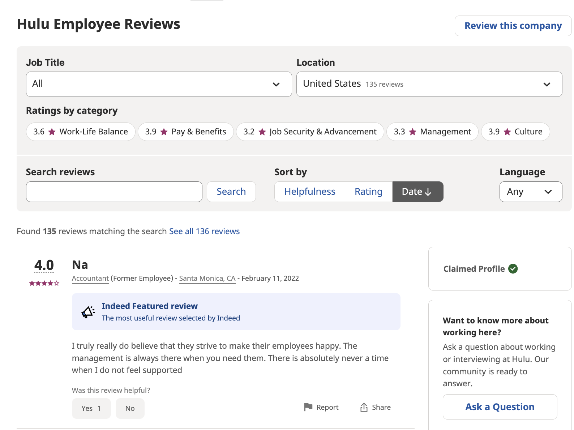The image size is (574, 430).
Task: Open the Language dropdown set to Any
Action: [x=531, y=192]
